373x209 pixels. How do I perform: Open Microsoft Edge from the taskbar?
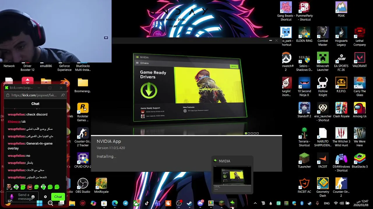115,203
